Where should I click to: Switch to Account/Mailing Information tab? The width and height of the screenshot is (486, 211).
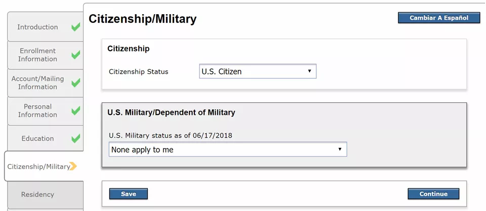[45, 82]
